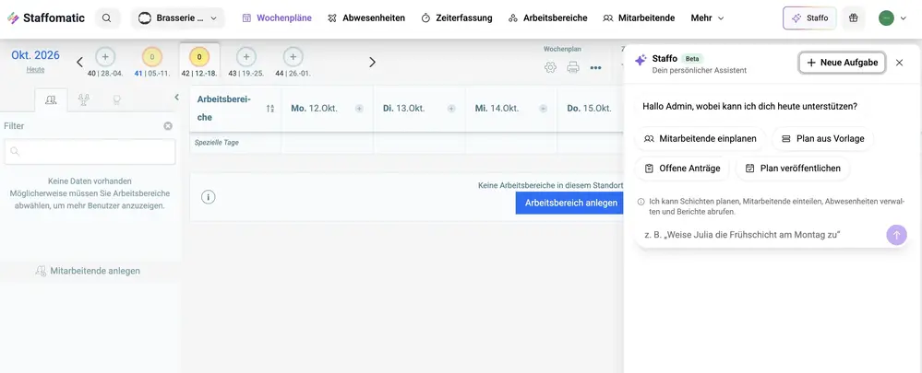Open Zeiterfassung

coord(457,18)
